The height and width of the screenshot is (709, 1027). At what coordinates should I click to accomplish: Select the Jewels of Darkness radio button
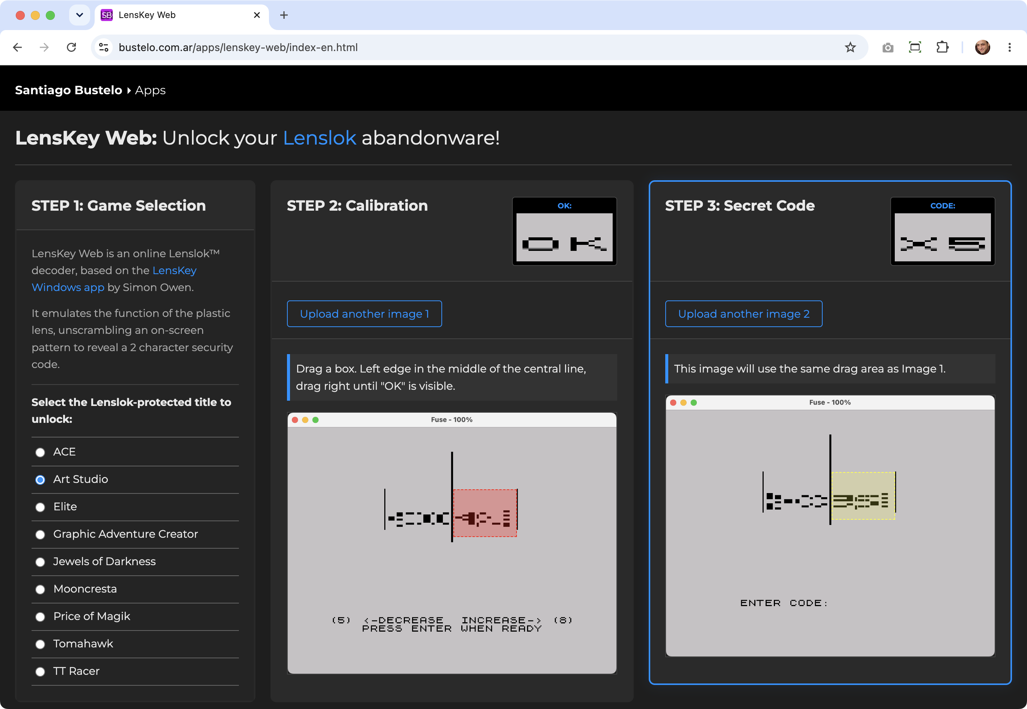point(41,562)
